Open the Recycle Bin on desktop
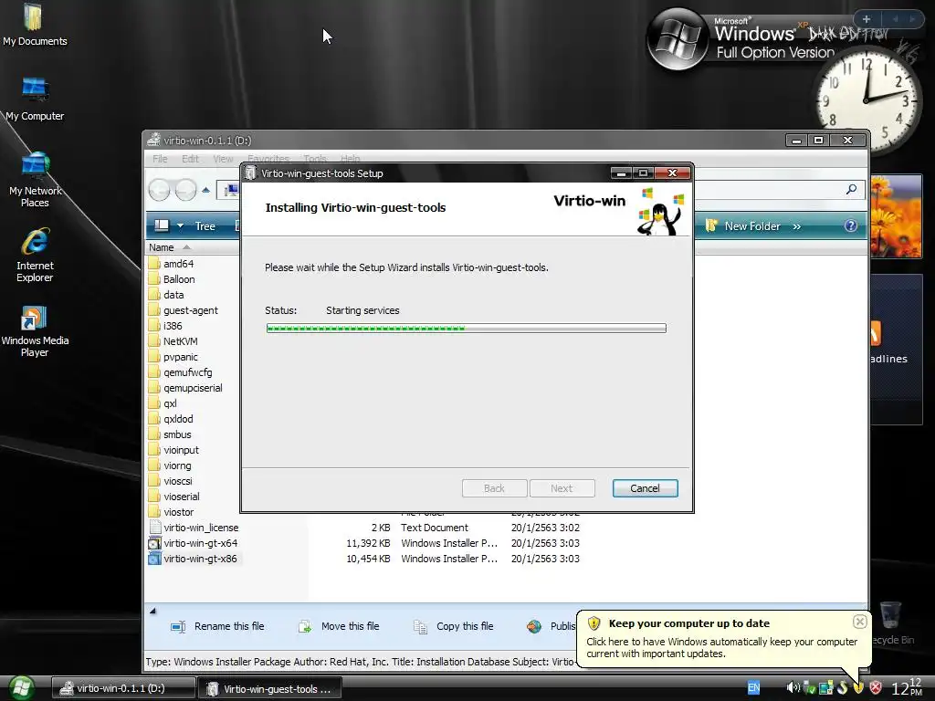 click(x=891, y=624)
